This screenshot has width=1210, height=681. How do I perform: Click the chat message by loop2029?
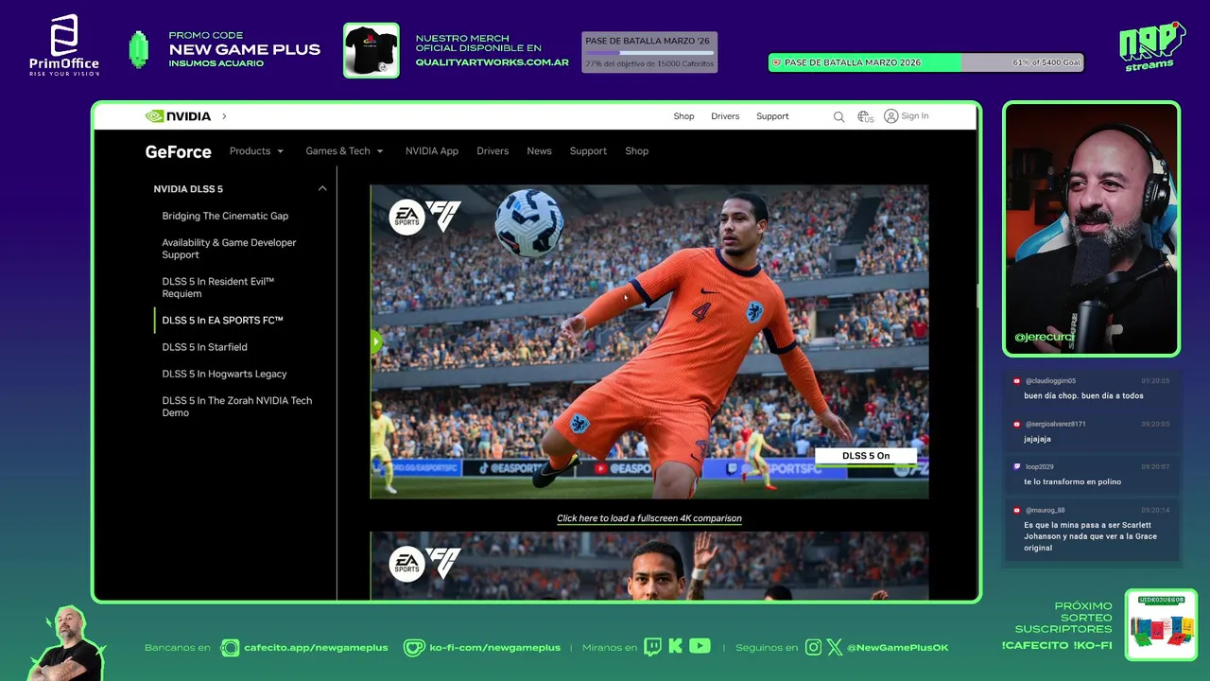(1092, 474)
